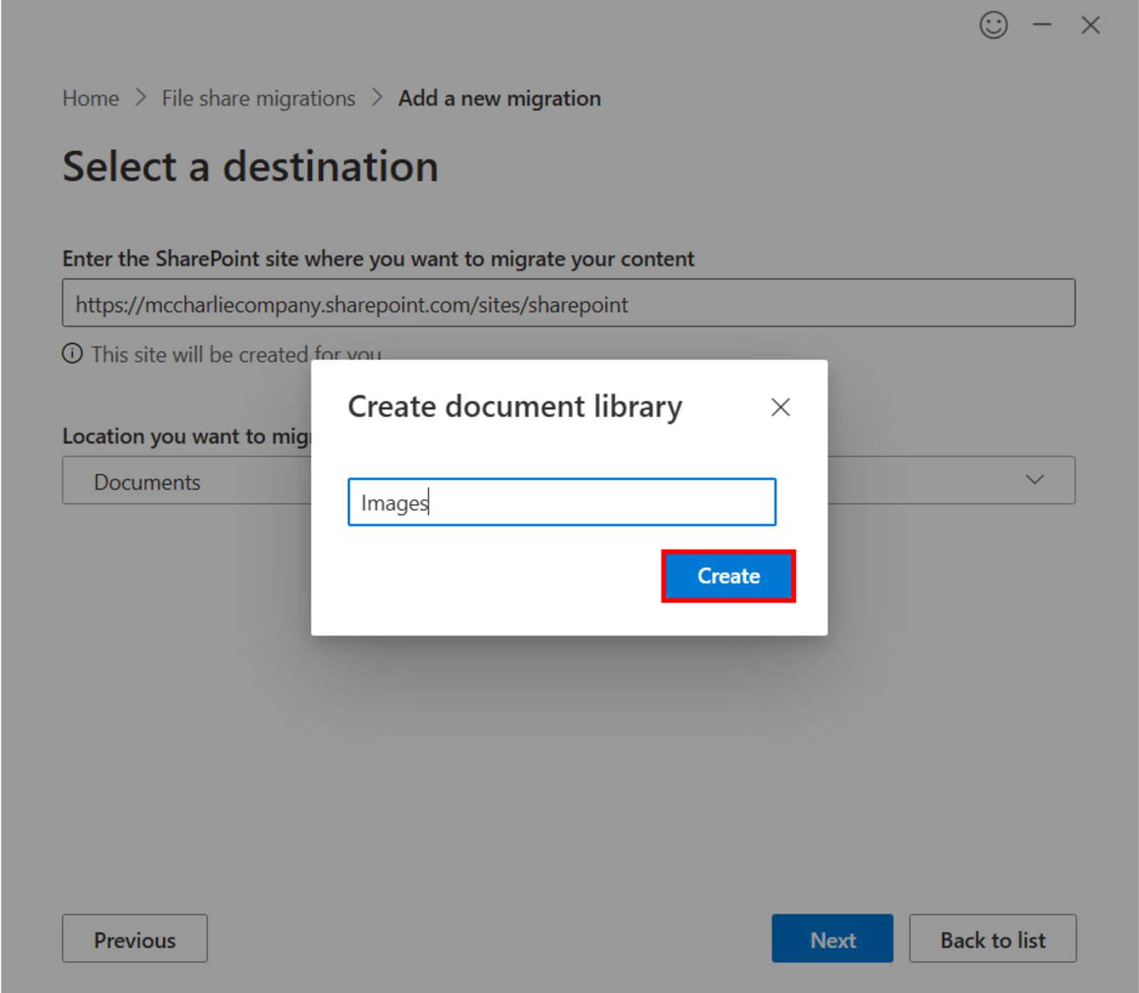Select the Documents text in the location box
Image resolution: width=1139 pixels, height=993 pixels.
(147, 481)
